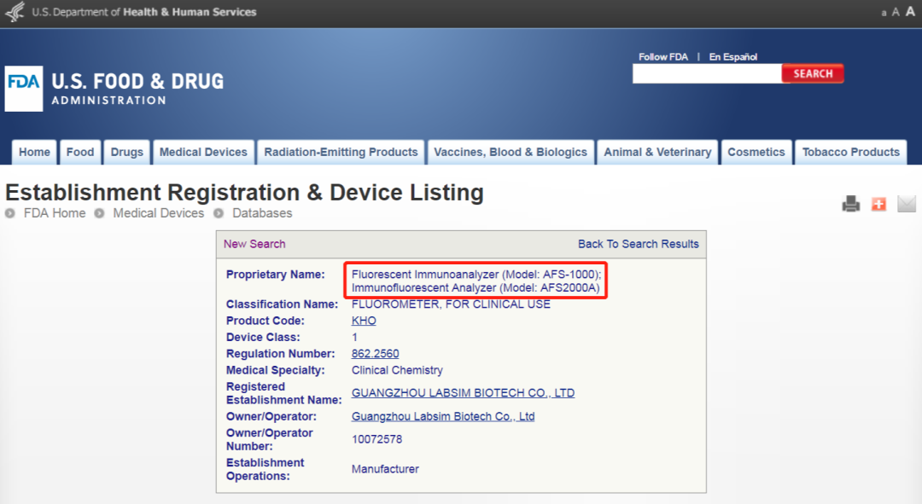The image size is (922, 504).
Task: Go Back To Search Results
Action: (x=638, y=244)
